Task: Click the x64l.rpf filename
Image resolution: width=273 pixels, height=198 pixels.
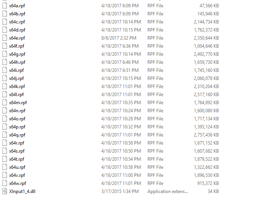Action: (17, 95)
